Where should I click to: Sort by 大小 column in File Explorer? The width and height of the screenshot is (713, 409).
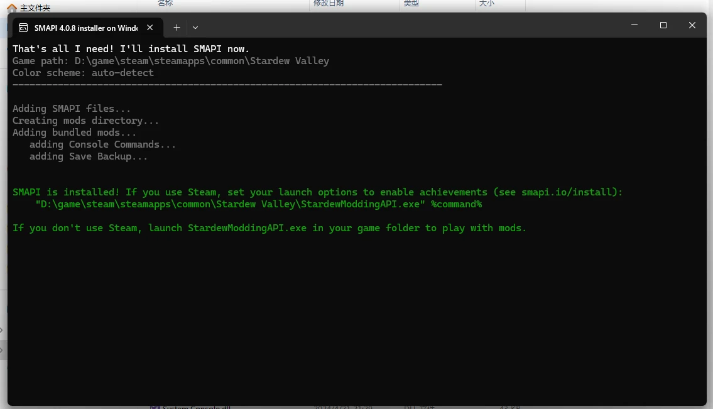tap(487, 4)
